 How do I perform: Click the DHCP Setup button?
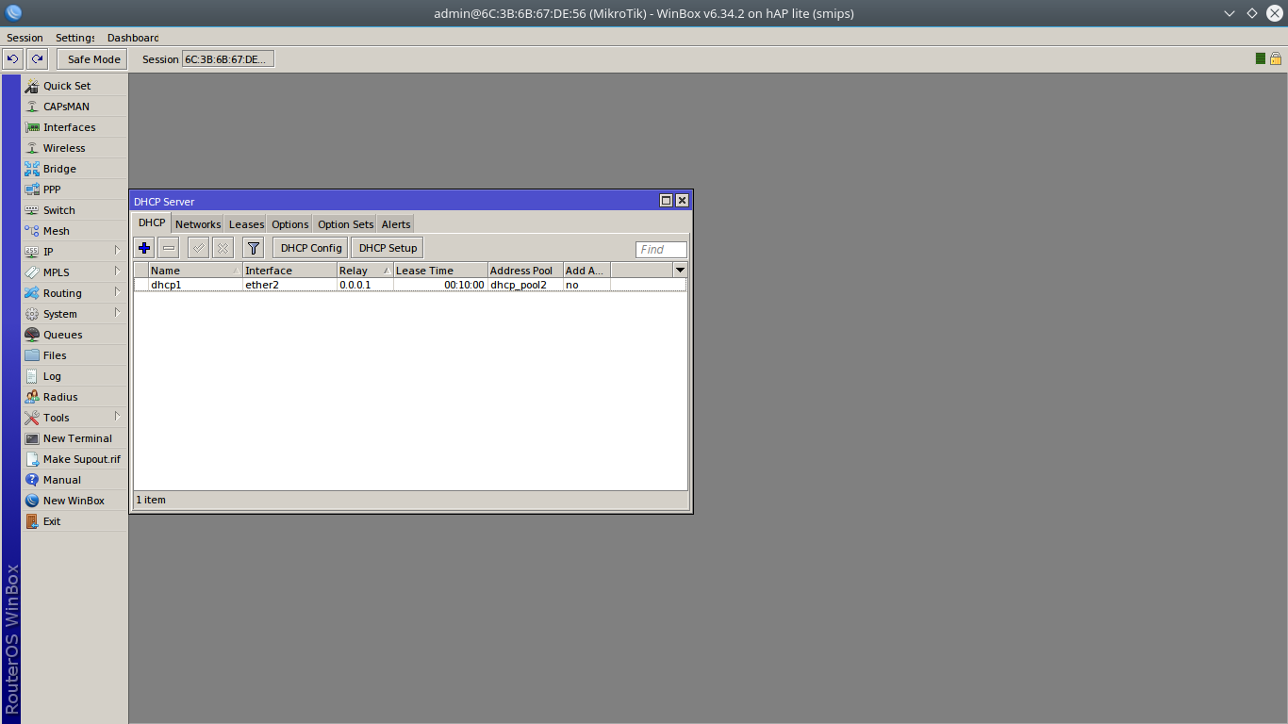click(x=388, y=248)
